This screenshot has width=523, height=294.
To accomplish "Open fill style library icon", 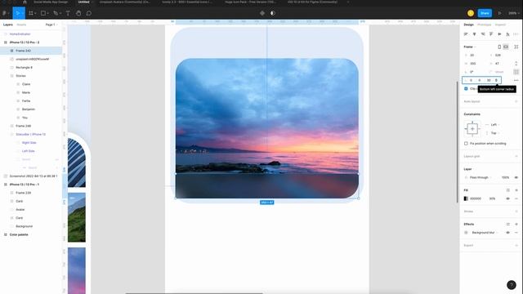I will point(508,190).
